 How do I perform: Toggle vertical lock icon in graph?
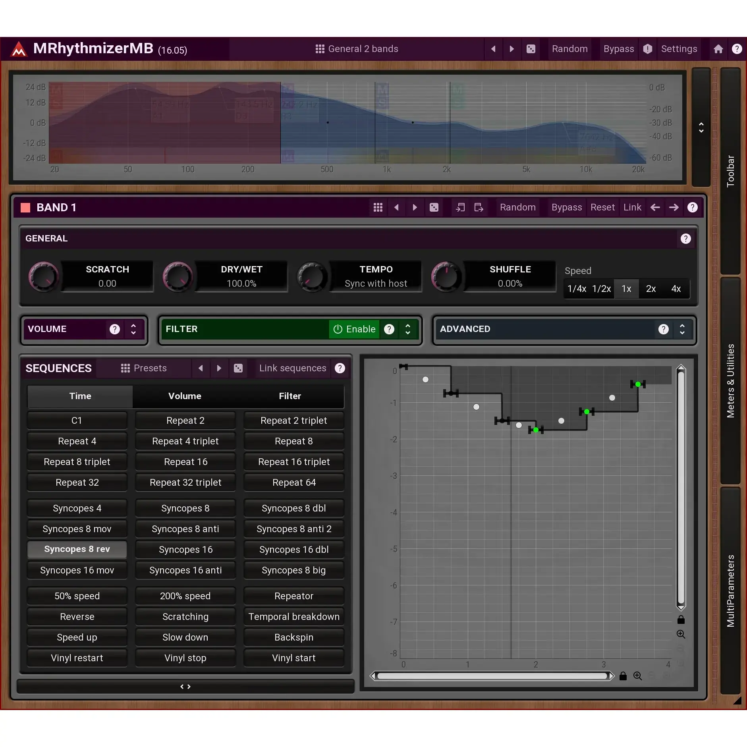[x=681, y=620]
